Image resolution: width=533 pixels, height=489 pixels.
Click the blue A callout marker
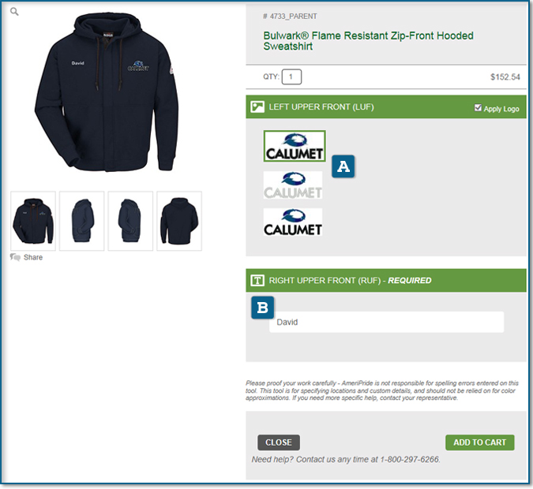[x=343, y=166]
